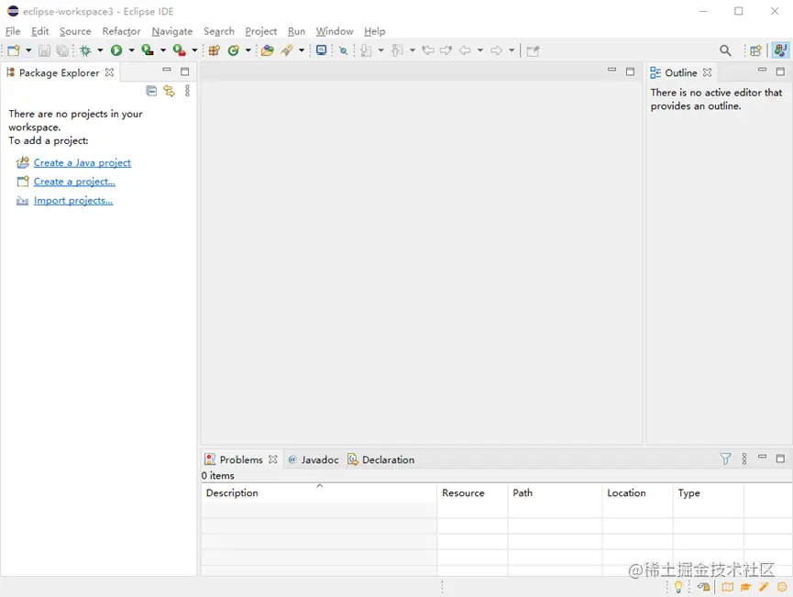Select the Java perspective icon
Viewport: 793px width, 597px height.
780,50
